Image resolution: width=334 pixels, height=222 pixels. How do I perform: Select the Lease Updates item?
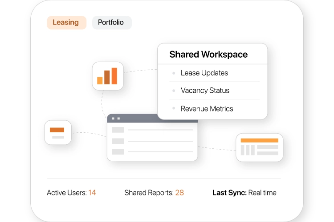tap(204, 73)
